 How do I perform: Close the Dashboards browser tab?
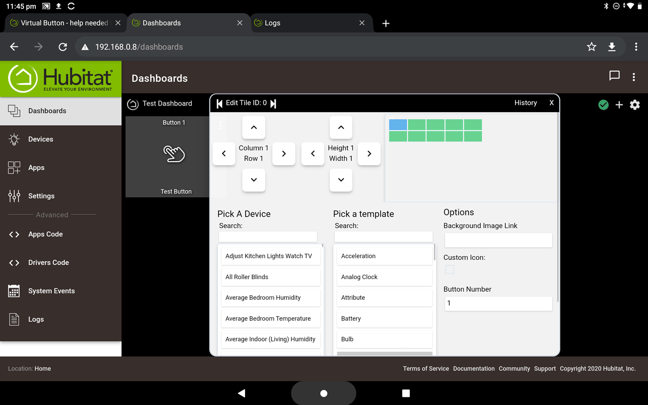[x=240, y=23]
